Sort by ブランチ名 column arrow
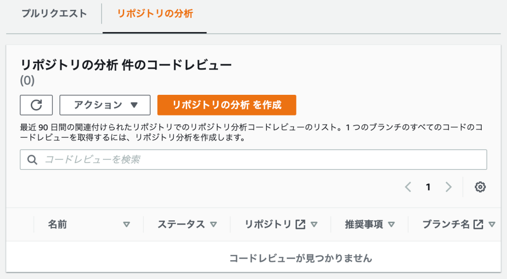The image size is (507, 279). pos(492,224)
